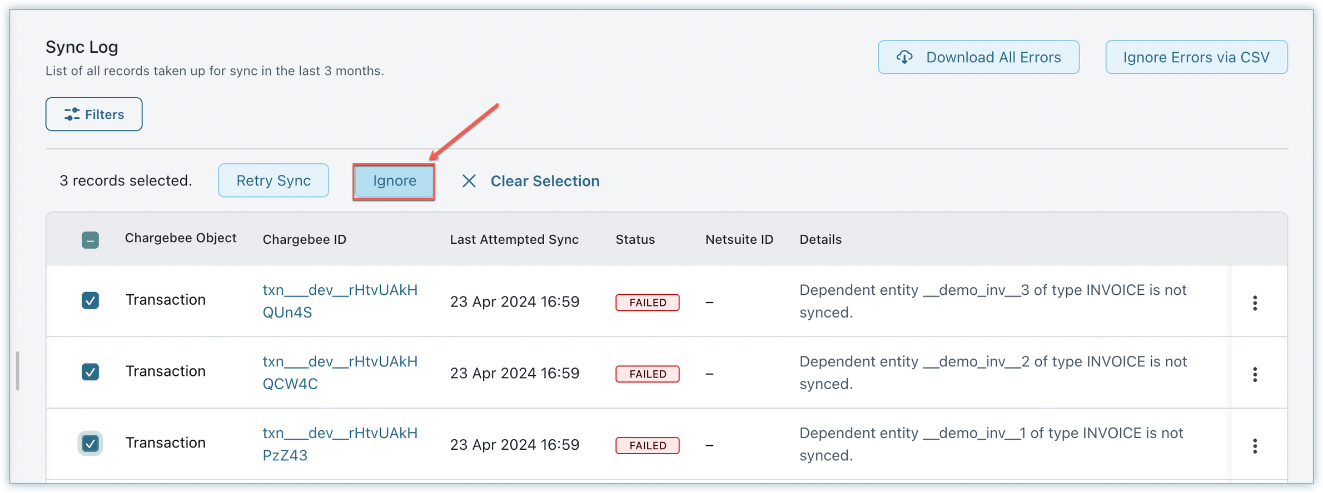1323x493 pixels.
Task: Click the Status column header
Action: click(x=635, y=239)
